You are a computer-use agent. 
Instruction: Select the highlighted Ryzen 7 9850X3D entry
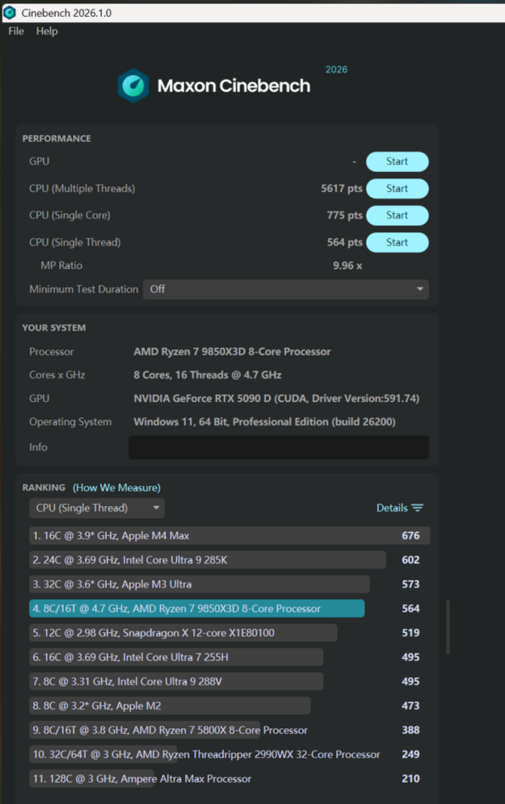[x=196, y=609]
